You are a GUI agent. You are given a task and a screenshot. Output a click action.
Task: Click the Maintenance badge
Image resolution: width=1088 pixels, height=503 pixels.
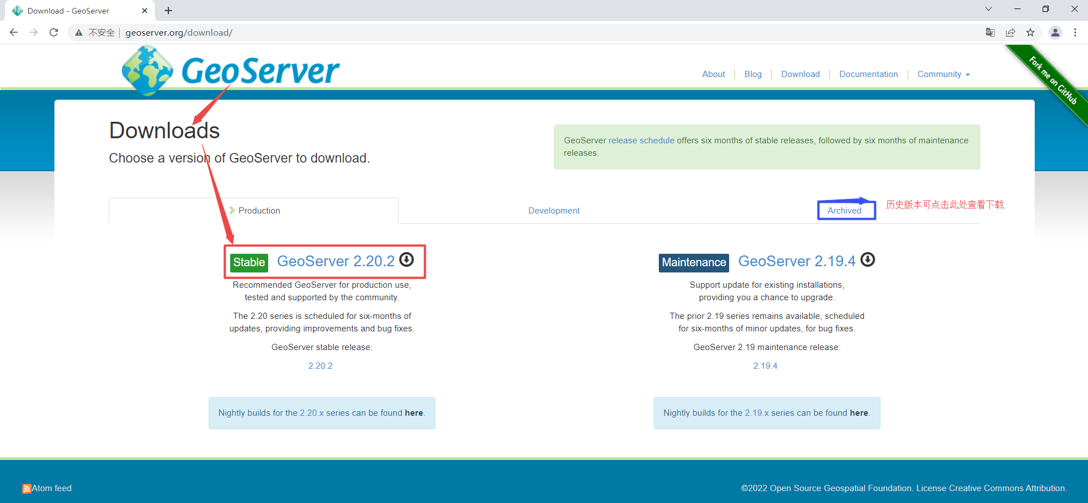point(694,262)
